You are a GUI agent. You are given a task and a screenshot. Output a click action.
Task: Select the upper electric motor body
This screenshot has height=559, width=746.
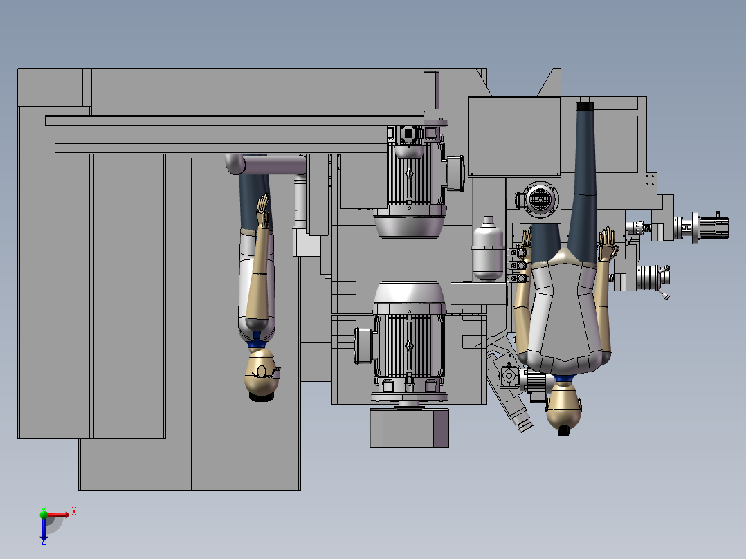[410, 183]
